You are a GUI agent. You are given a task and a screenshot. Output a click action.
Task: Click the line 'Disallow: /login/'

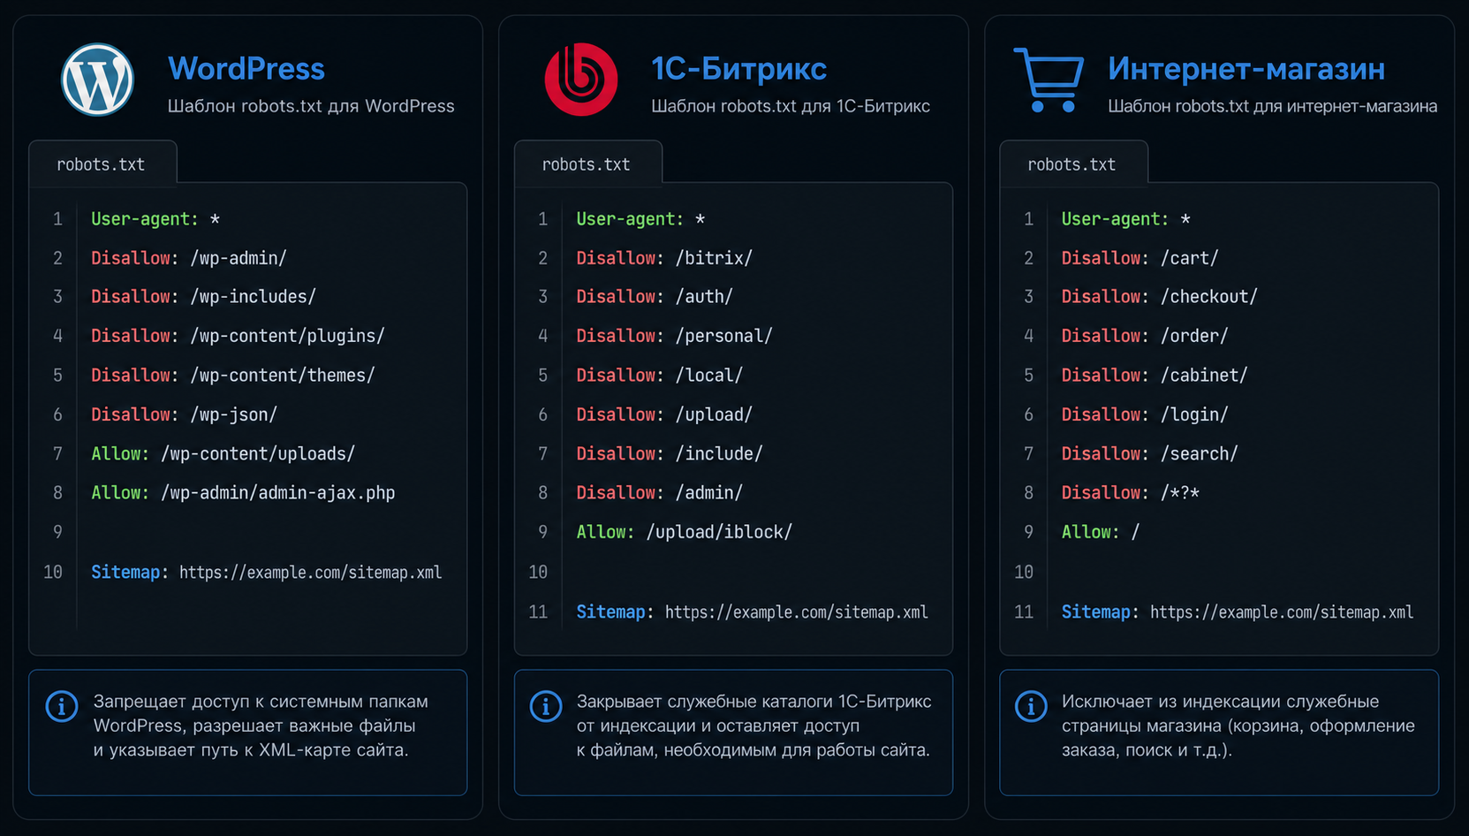click(x=1145, y=414)
